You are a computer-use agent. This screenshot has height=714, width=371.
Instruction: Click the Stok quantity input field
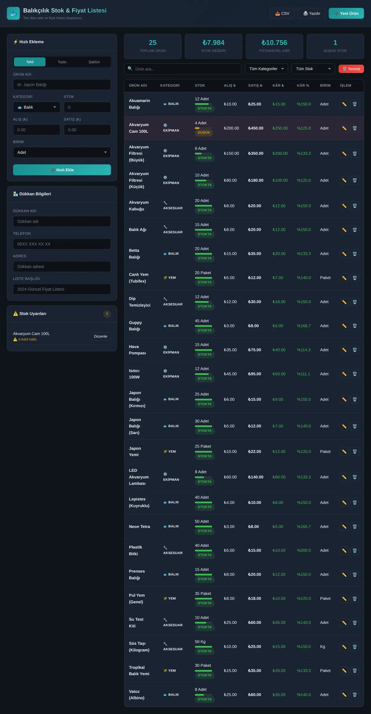pos(87,107)
